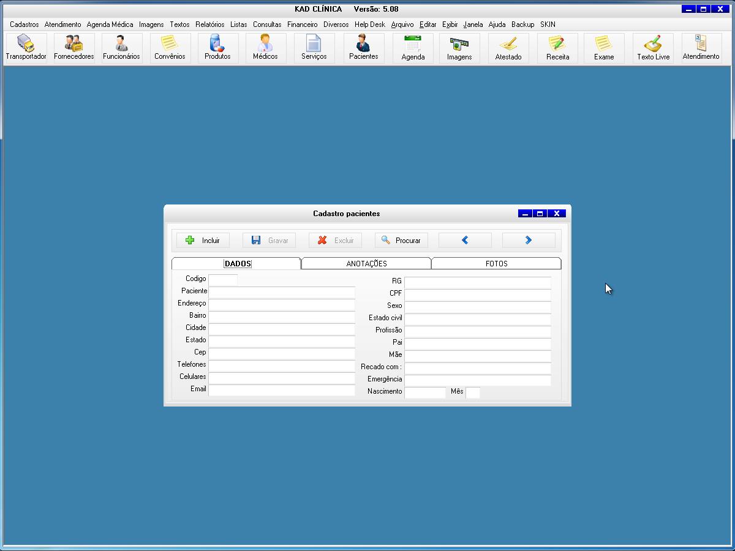
Task: Open the Relatórios menu
Action: coord(209,24)
